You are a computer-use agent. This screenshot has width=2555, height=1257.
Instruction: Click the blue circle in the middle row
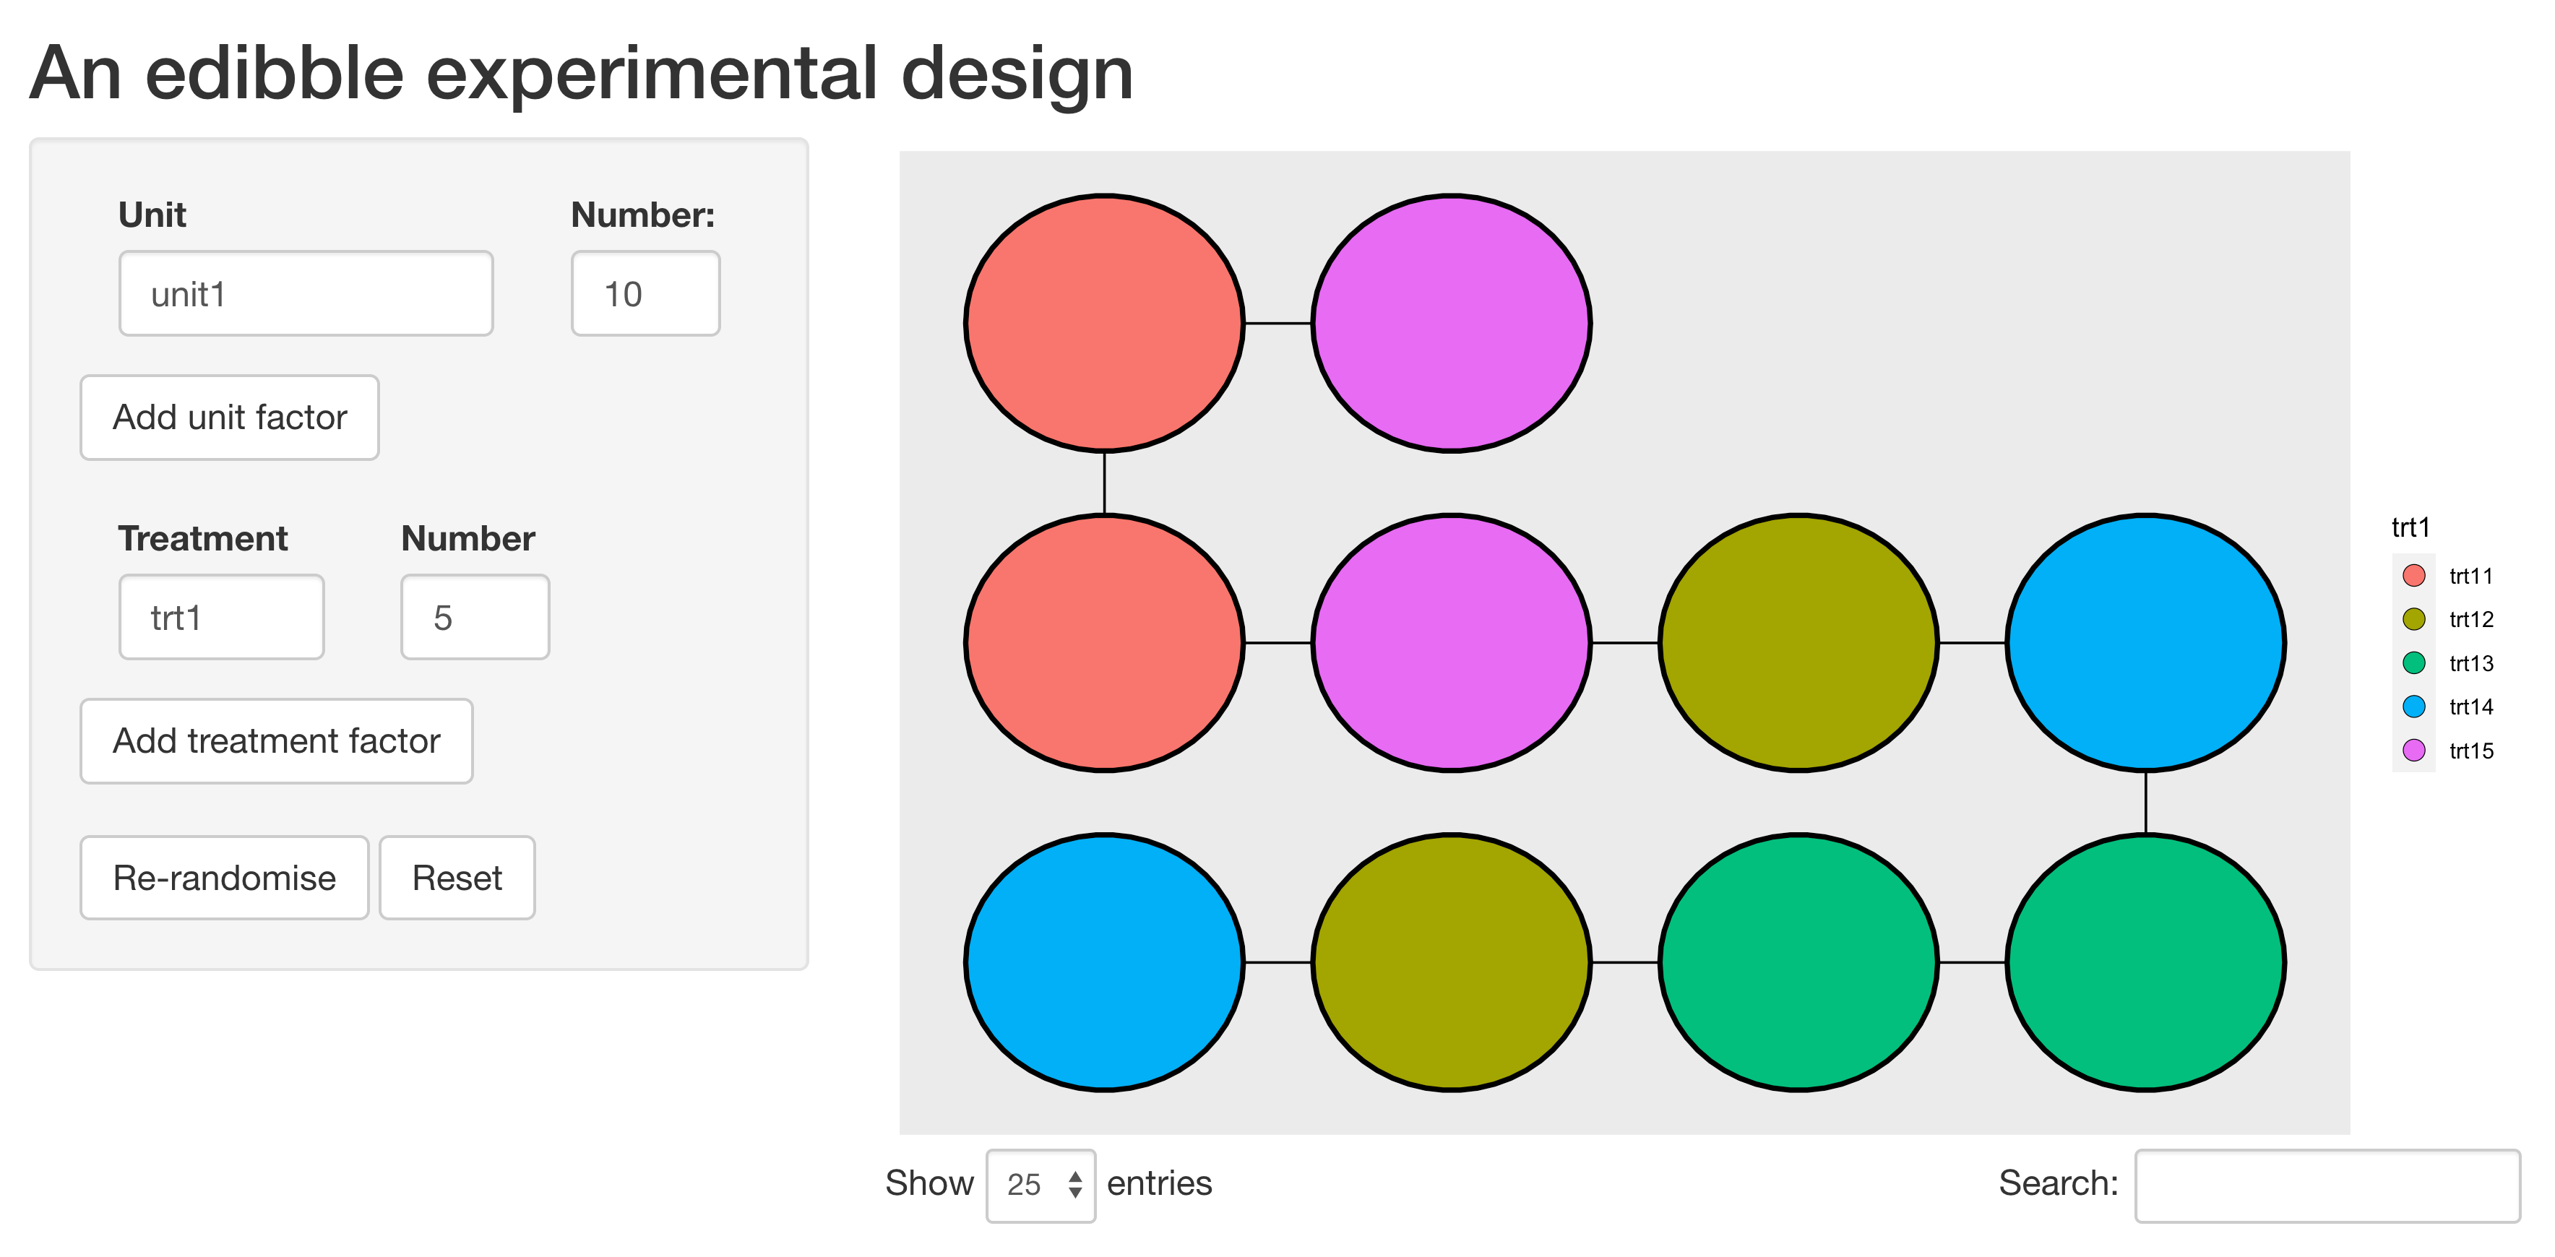click(x=2145, y=642)
